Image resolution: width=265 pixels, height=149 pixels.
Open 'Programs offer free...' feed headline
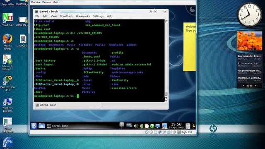point(249,57)
